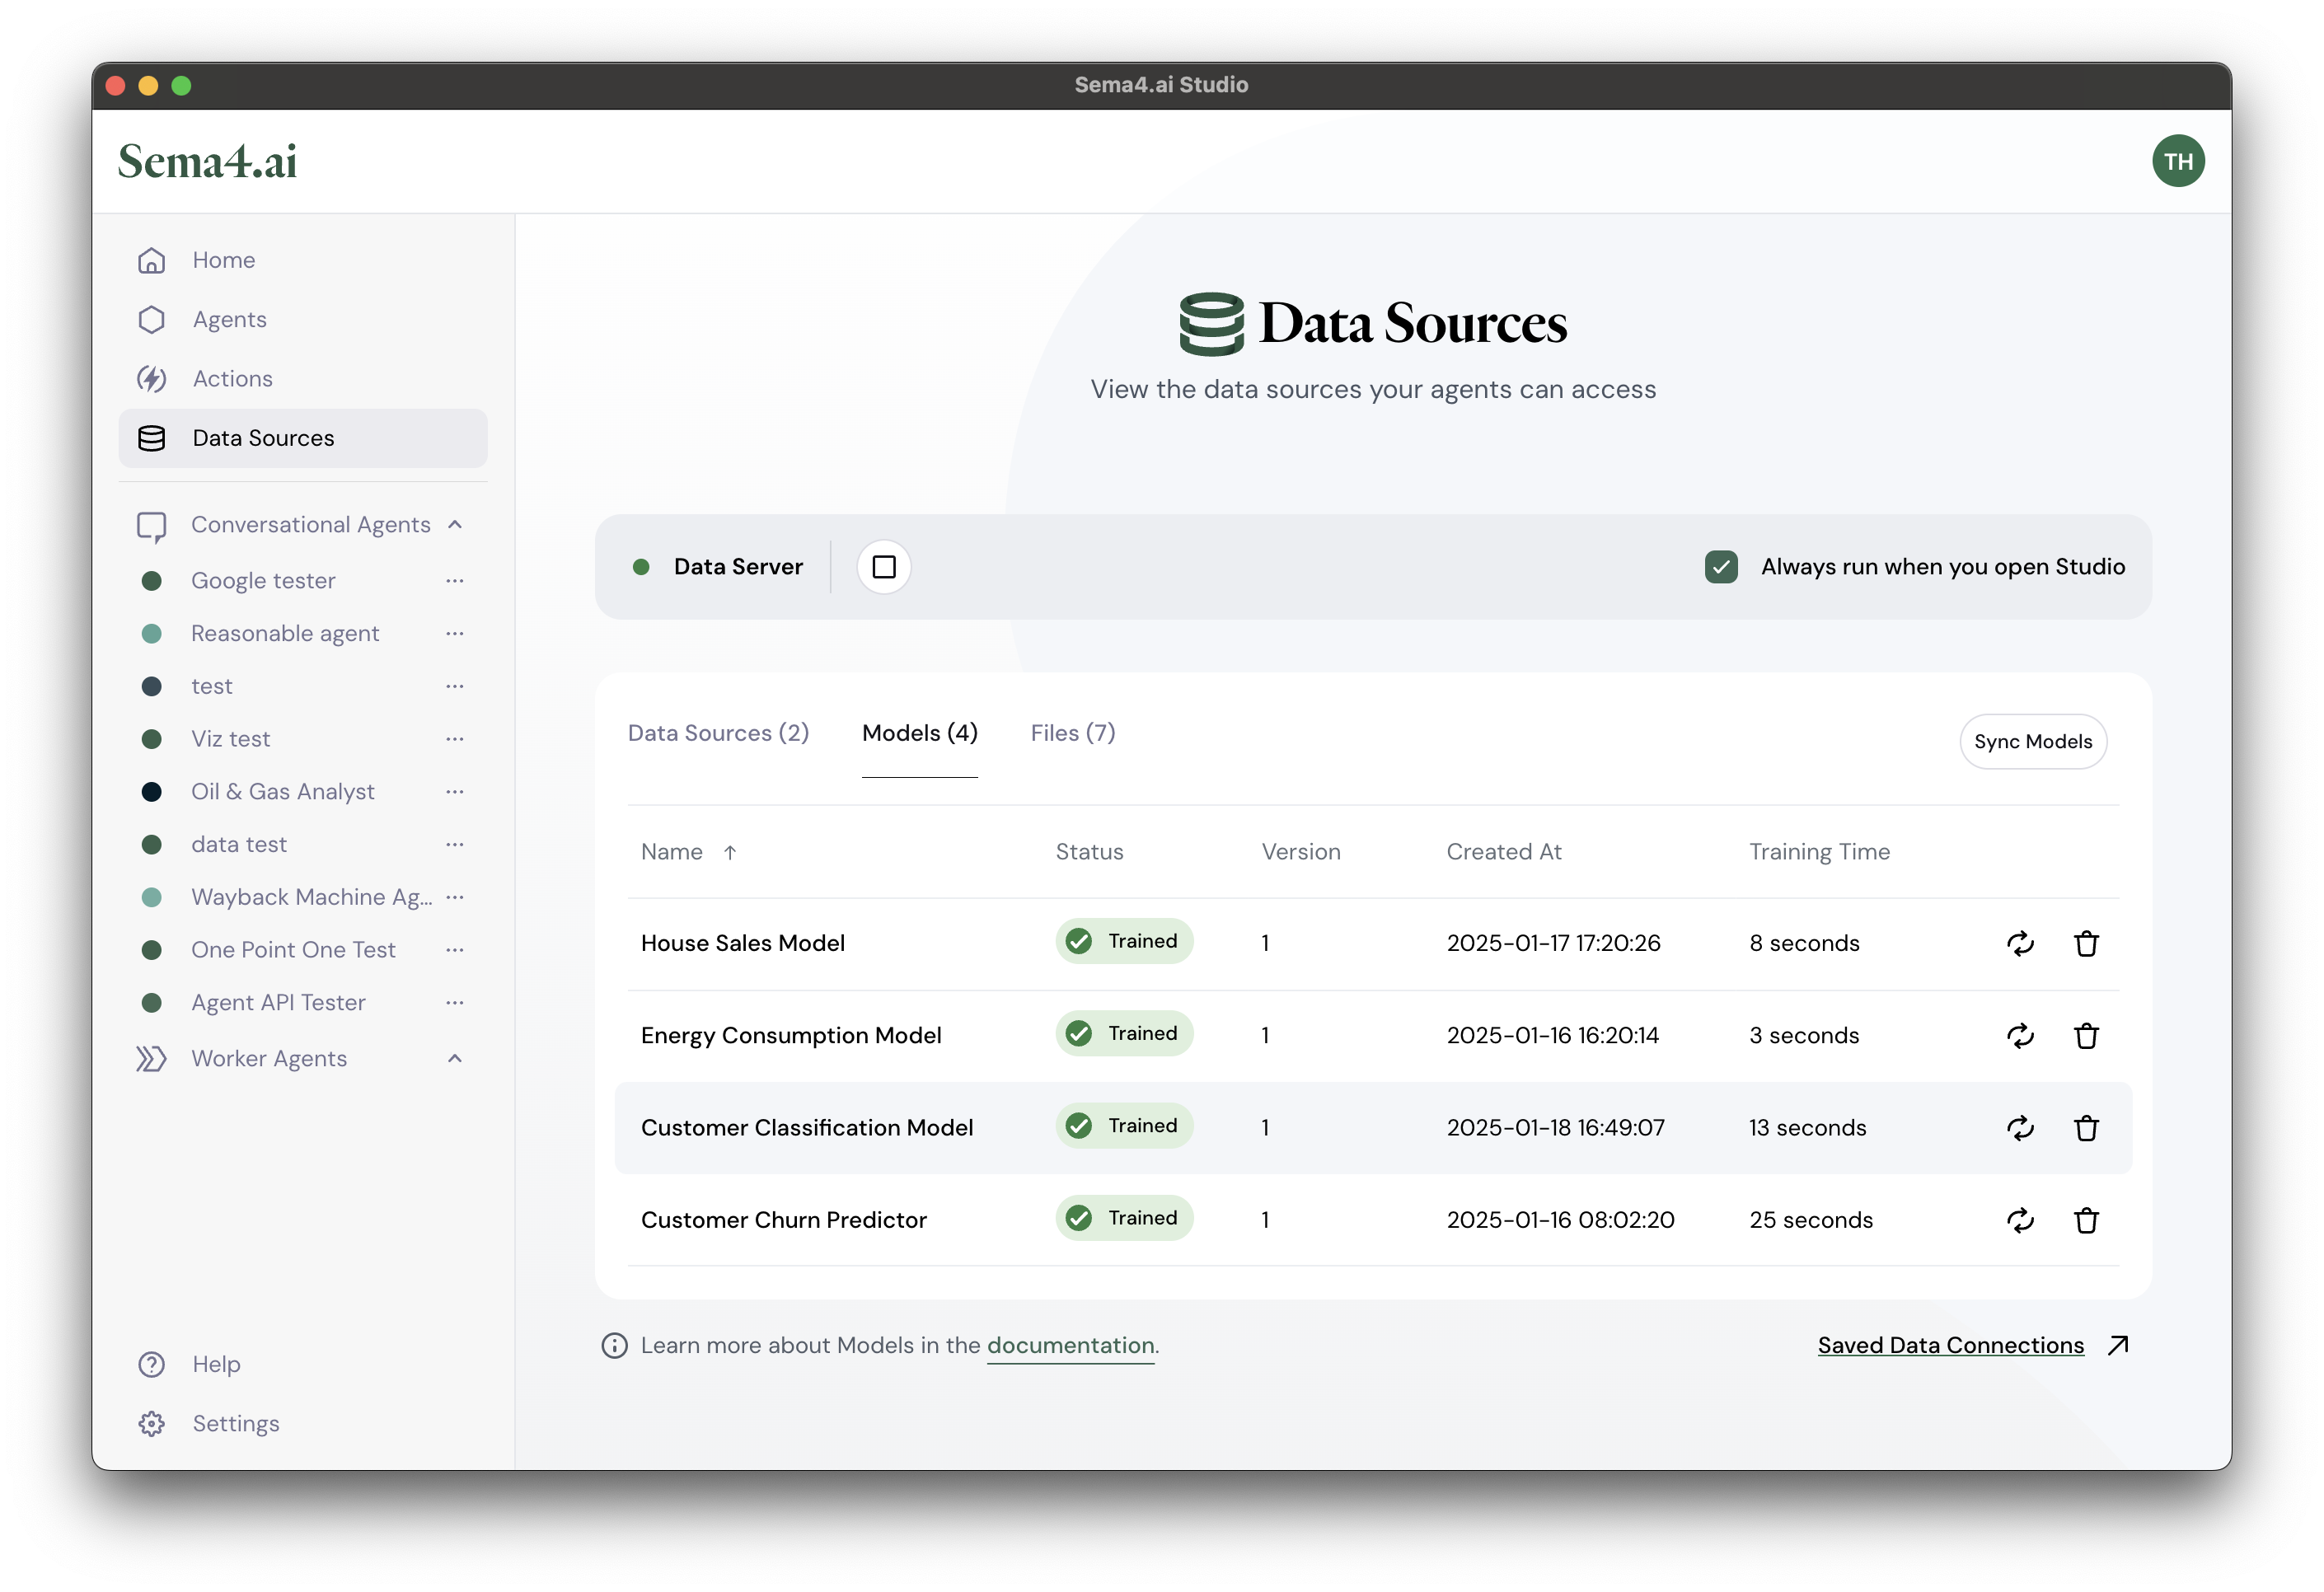Screen dimensions: 2324x1592
Task: Click the info icon beside Learn more
Action: 614,1346
